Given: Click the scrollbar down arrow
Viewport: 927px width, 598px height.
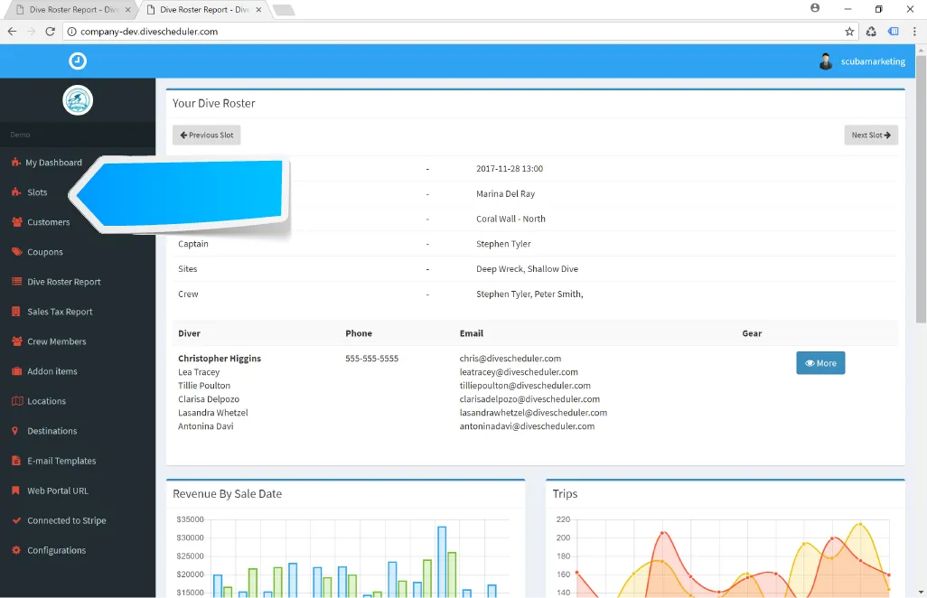Looking at the screenshot, I should pyautogui.click(x=921, y=592).
